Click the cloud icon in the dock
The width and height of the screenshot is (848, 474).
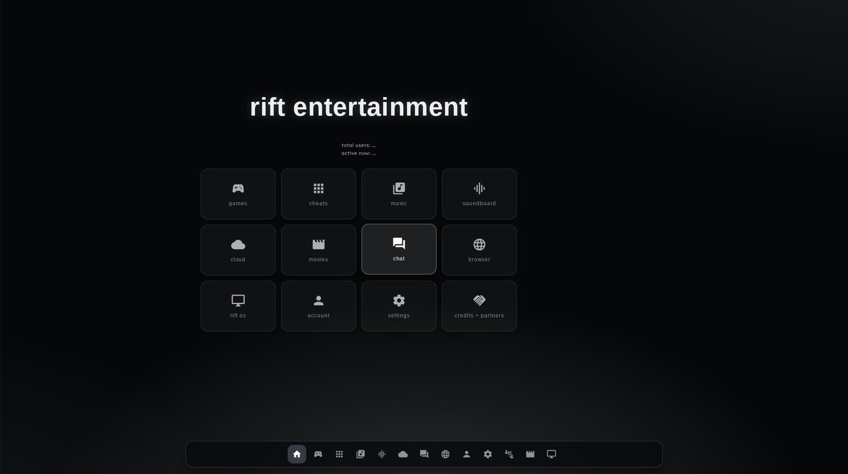(403, 454)
